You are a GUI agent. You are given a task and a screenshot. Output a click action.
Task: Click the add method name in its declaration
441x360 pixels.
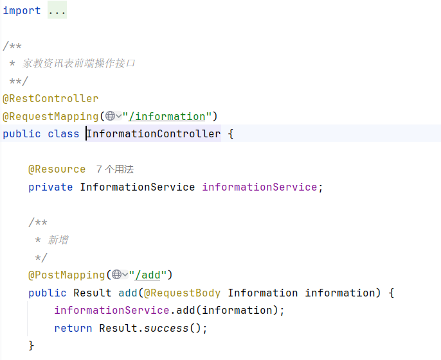click(128, 293)
